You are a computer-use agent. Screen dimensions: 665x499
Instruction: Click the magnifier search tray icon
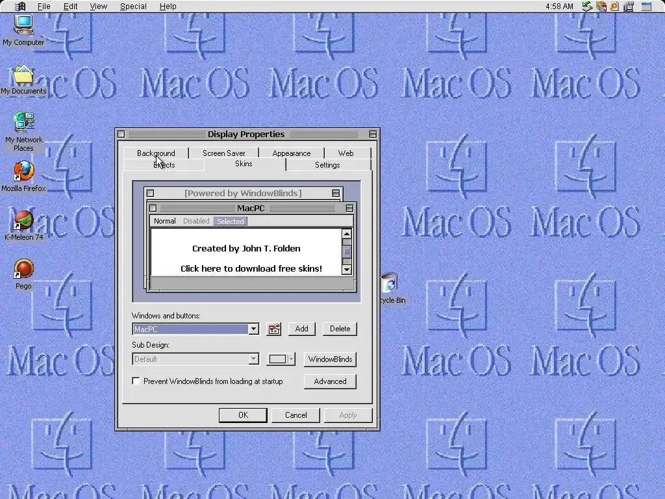[x=614, y=6]
